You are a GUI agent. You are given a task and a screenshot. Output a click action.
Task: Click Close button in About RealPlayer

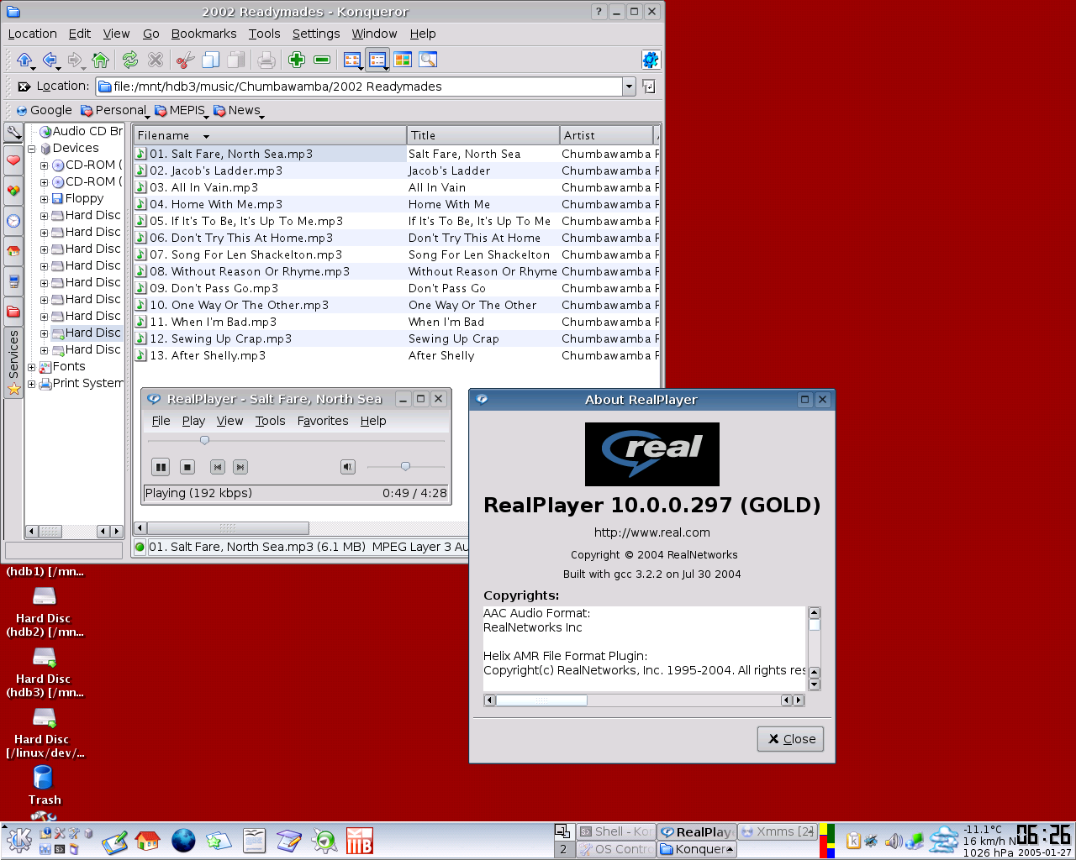coord(790,739)
